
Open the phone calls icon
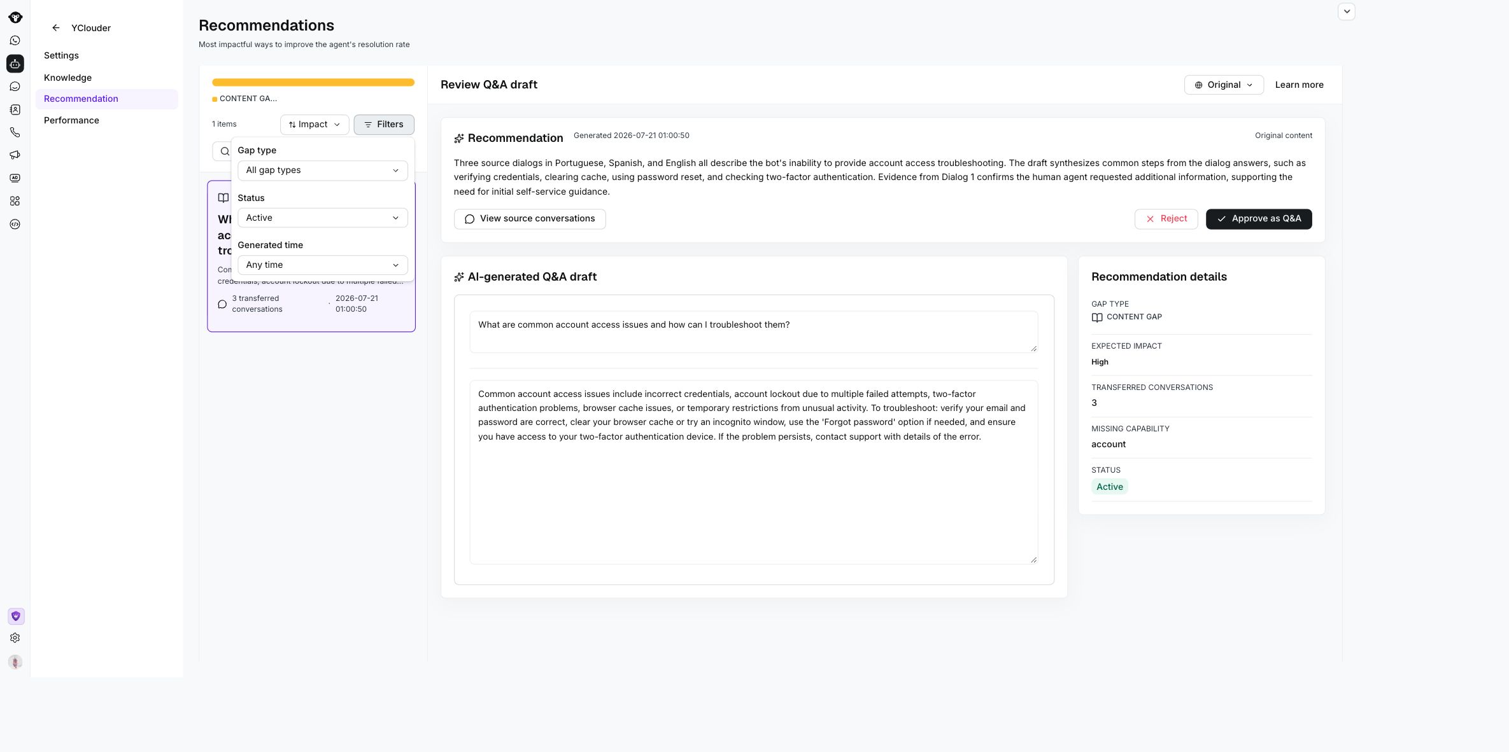15,132
